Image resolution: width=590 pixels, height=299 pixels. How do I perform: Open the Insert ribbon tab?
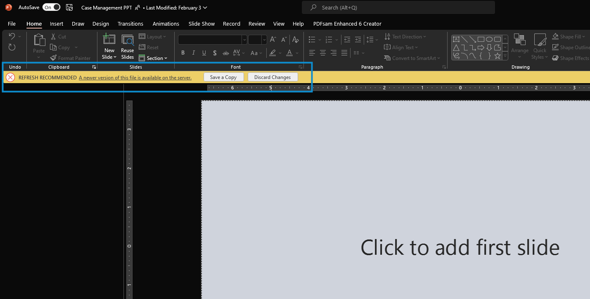(x=57, y=24)
